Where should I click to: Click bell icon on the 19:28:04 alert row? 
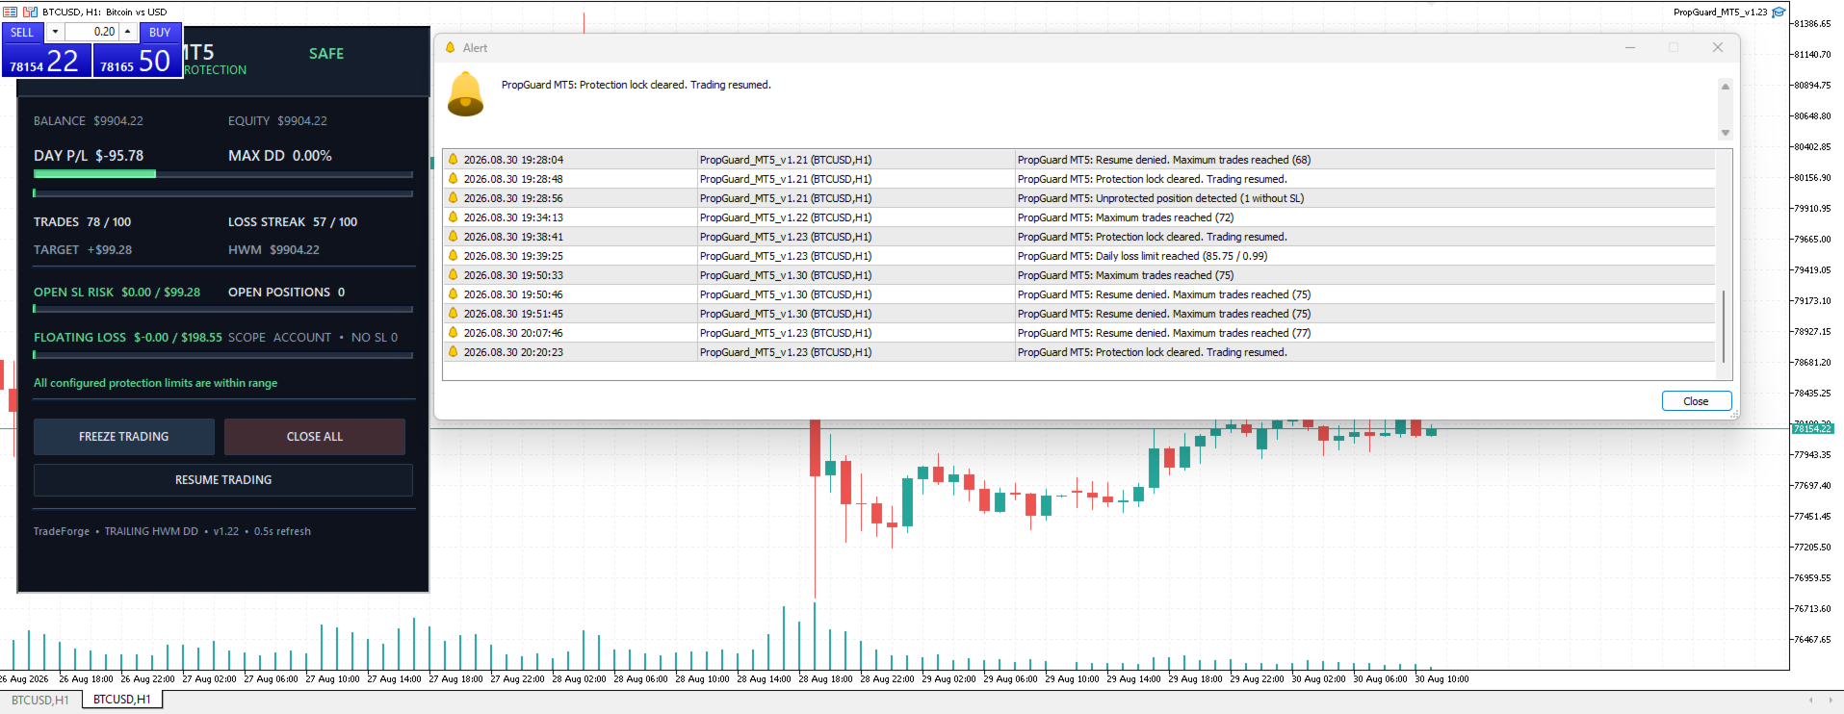point(453,160)
